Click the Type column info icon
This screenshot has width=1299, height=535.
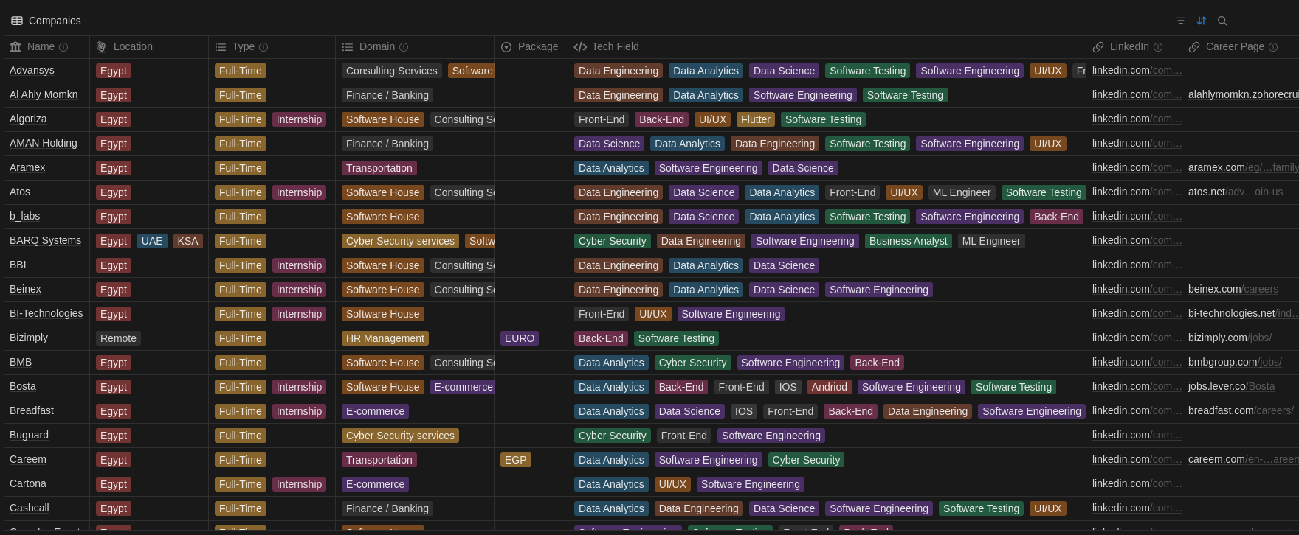point(263,47)
